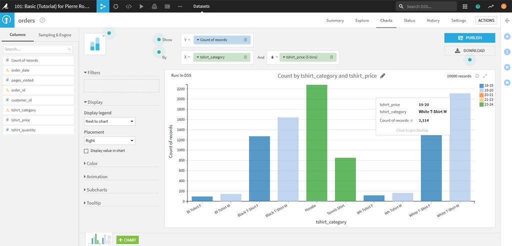This screenshot has width=512, height=246.
Task: Open the Dashboards icon in top bar
Action: pos(167,6)
